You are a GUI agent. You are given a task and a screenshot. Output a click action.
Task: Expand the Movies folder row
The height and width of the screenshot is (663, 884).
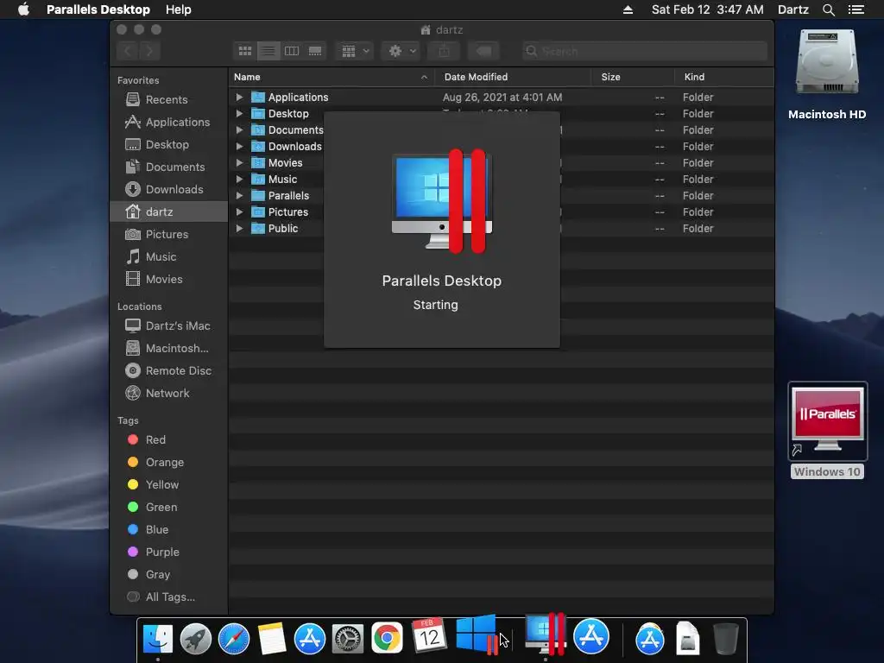[x=239, y=162]
